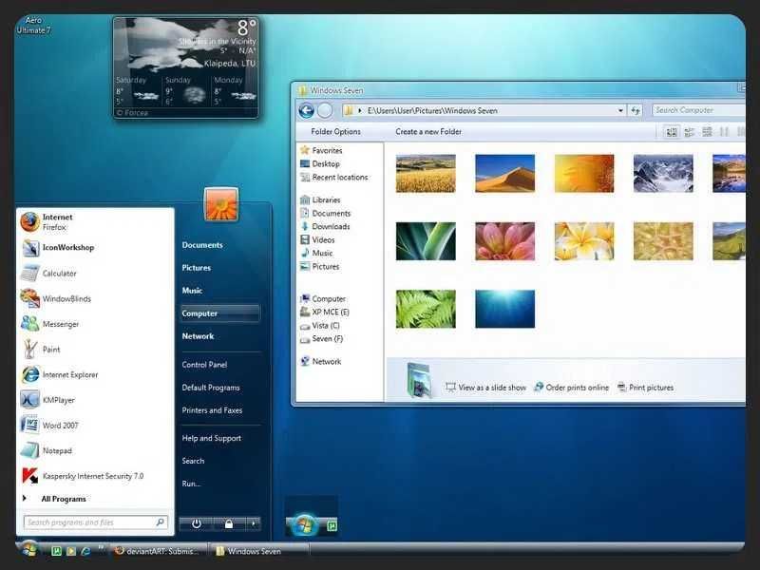Open Favorites in the navigation pane

point(321,150)
